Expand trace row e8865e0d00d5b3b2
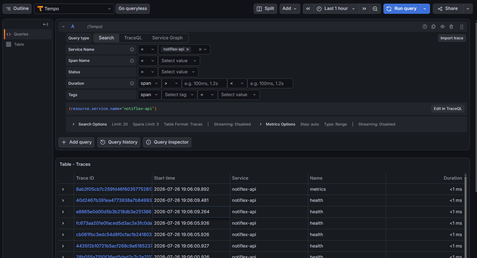 [63, 212]
